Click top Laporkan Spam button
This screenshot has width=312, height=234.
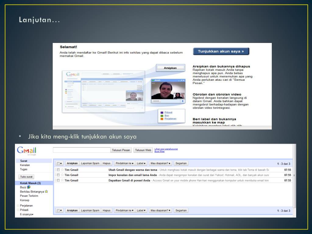click(90, 163)
